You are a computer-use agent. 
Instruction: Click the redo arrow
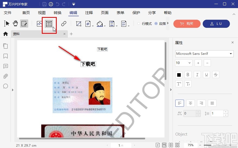[x=64, y=4]
